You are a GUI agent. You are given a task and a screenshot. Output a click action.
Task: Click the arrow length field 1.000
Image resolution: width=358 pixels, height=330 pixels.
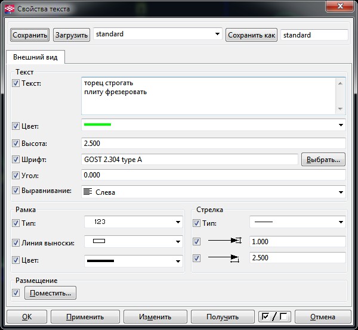(x=298, y=241)
